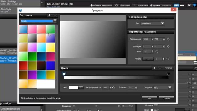Reset the Угол angle value

(157, 51)
